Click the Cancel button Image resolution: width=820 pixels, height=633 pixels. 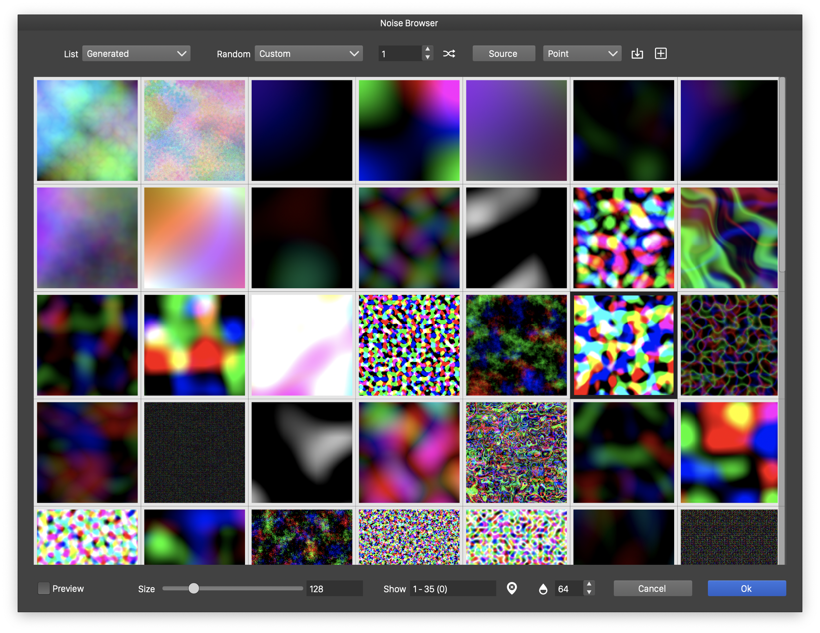(x=652, y=588)
